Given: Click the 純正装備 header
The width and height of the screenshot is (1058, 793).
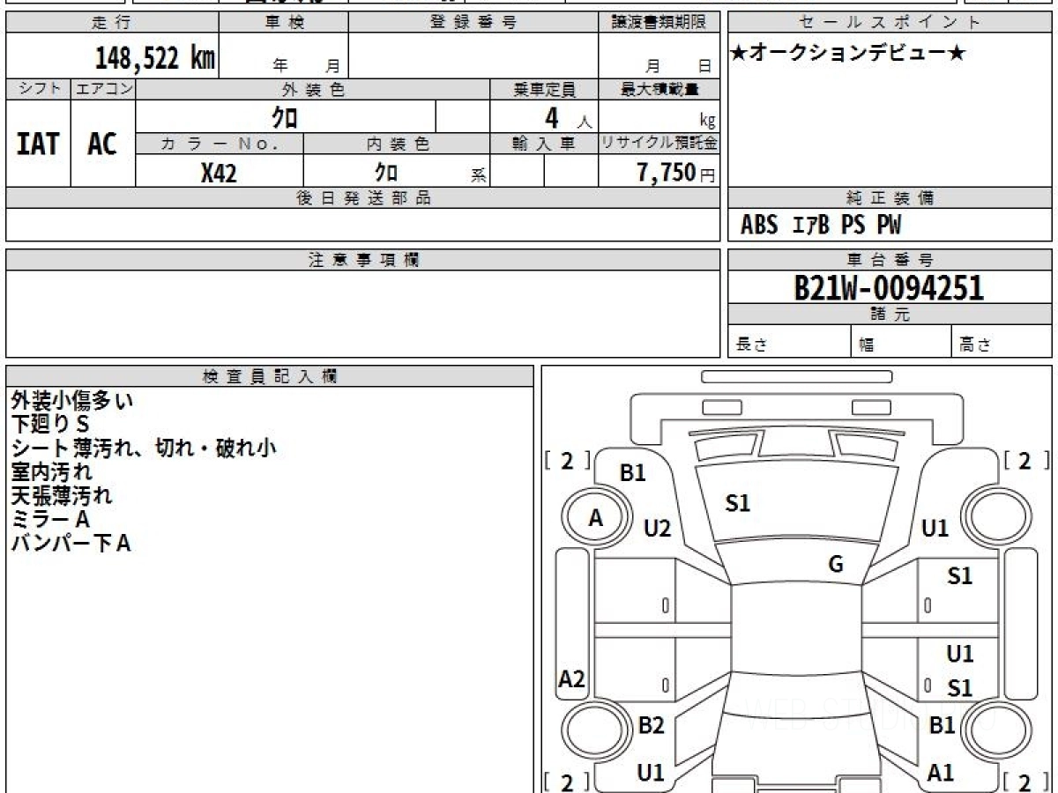Looking at the screenshot, I should (x=890, y=198).
